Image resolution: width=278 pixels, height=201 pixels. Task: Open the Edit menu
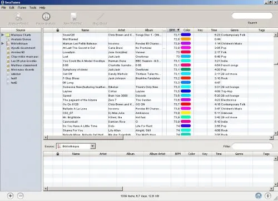(12, 8)
